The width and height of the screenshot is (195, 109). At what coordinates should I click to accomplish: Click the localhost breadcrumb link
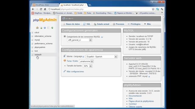point(69,18)
